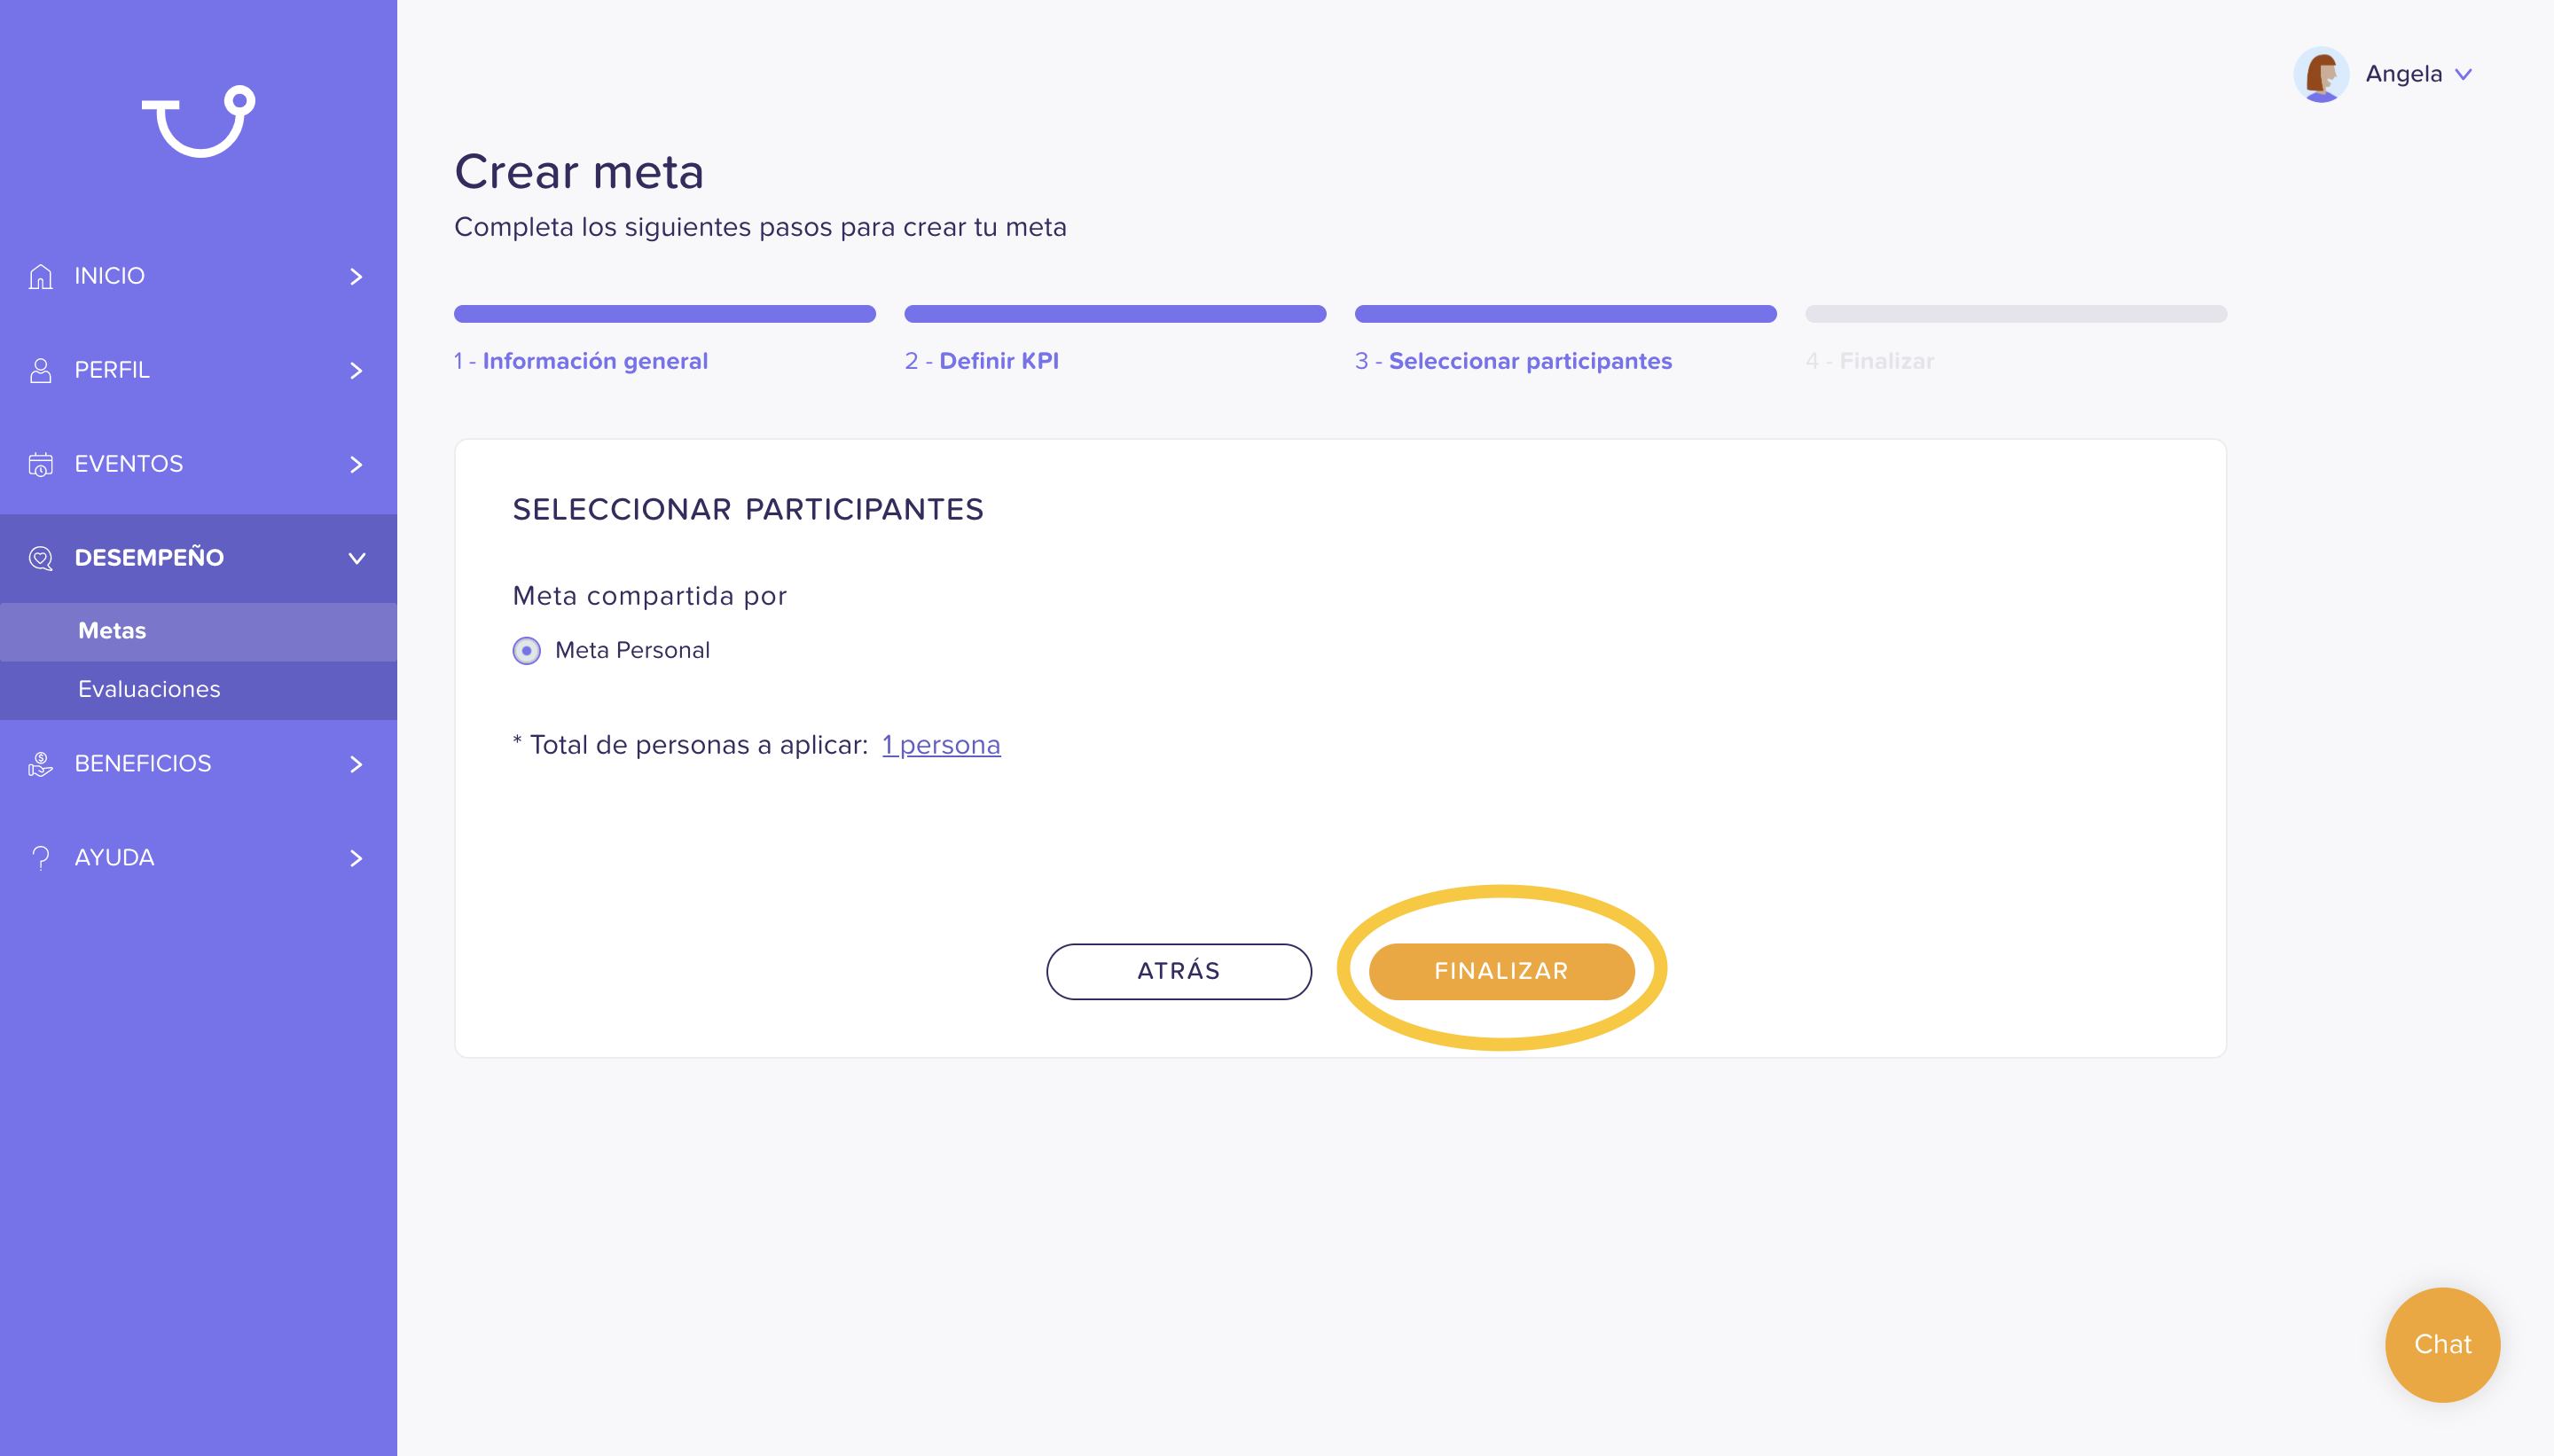This screenshot has width=2554, height=1456.
Task: Click the smile logo in sidebar
Action: (198, 121)
